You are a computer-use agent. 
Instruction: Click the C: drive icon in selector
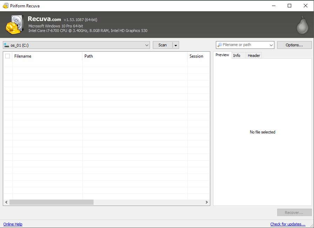point(6,45)
